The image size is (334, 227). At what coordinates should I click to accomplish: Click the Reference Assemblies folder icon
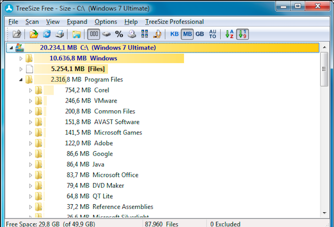click(38, 207)
